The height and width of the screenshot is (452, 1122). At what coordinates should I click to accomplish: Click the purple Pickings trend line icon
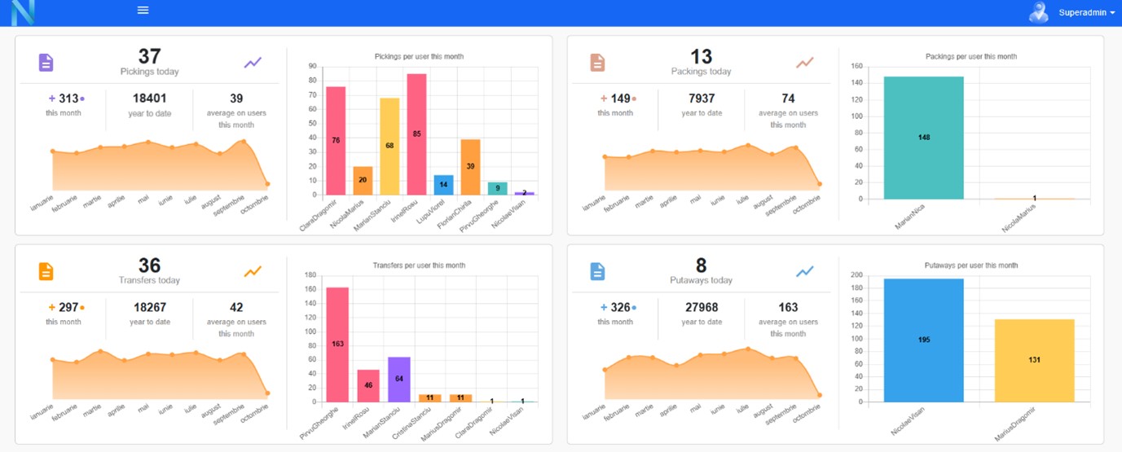(253, 63)
